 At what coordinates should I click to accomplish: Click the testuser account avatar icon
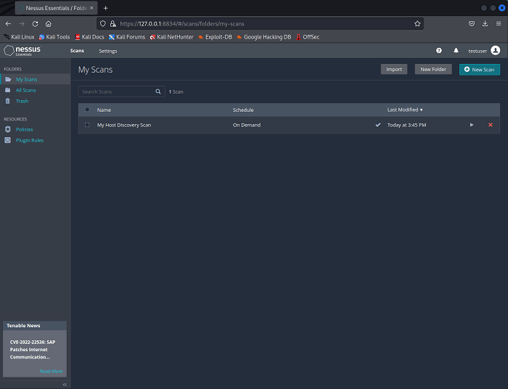[x=495, y=51]
